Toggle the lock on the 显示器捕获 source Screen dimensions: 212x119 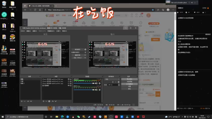[70, 85]
